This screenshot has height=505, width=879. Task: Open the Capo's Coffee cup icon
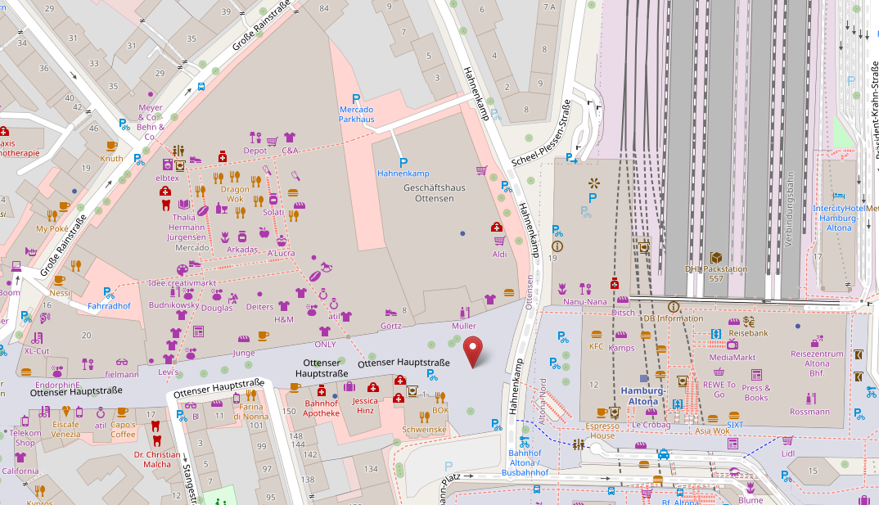coord(123,413)
